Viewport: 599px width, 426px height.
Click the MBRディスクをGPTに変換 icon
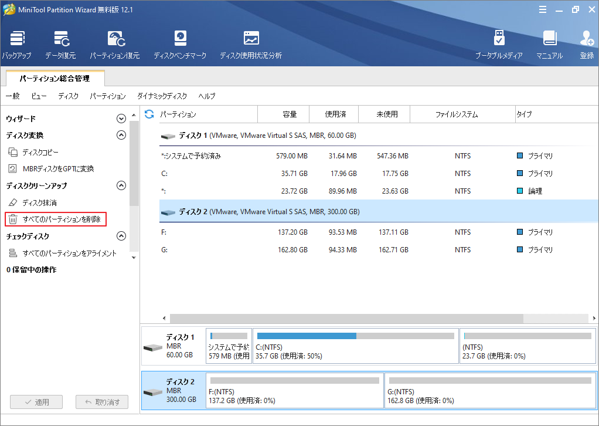pyautogui.click(x=13, y=168)
